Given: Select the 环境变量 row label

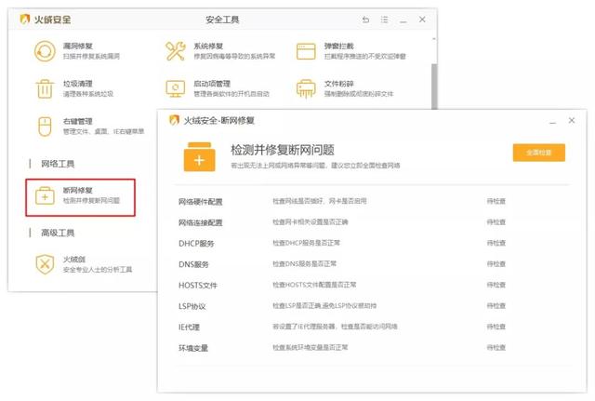Looking at the screenshot, I should pos(193,348).
